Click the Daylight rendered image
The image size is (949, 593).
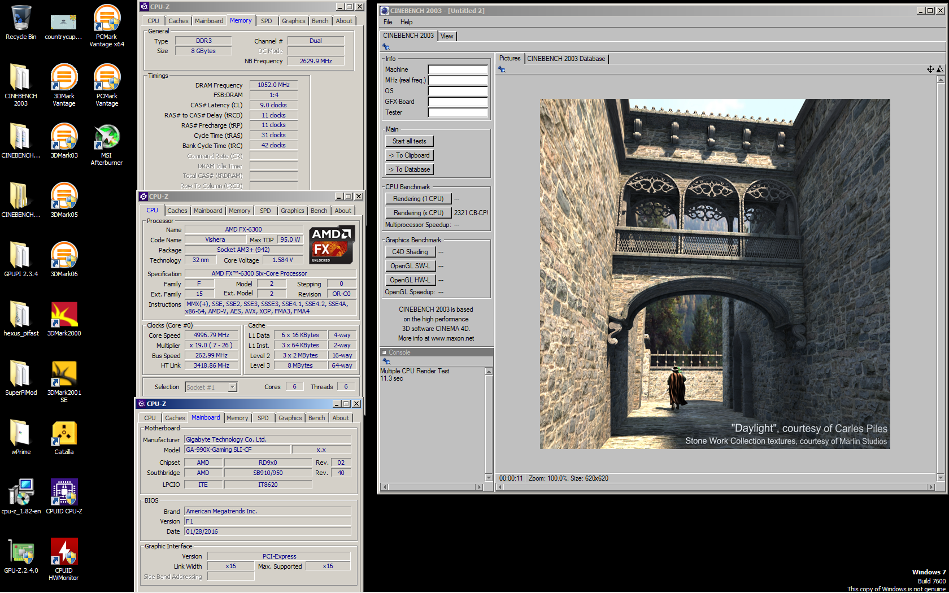pos(715,274)
